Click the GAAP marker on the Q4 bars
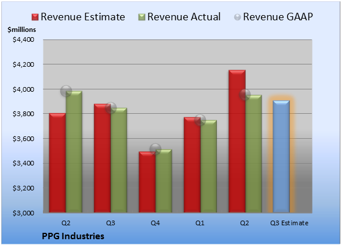This screenshot has height=245, width=341. pos(155,149)
